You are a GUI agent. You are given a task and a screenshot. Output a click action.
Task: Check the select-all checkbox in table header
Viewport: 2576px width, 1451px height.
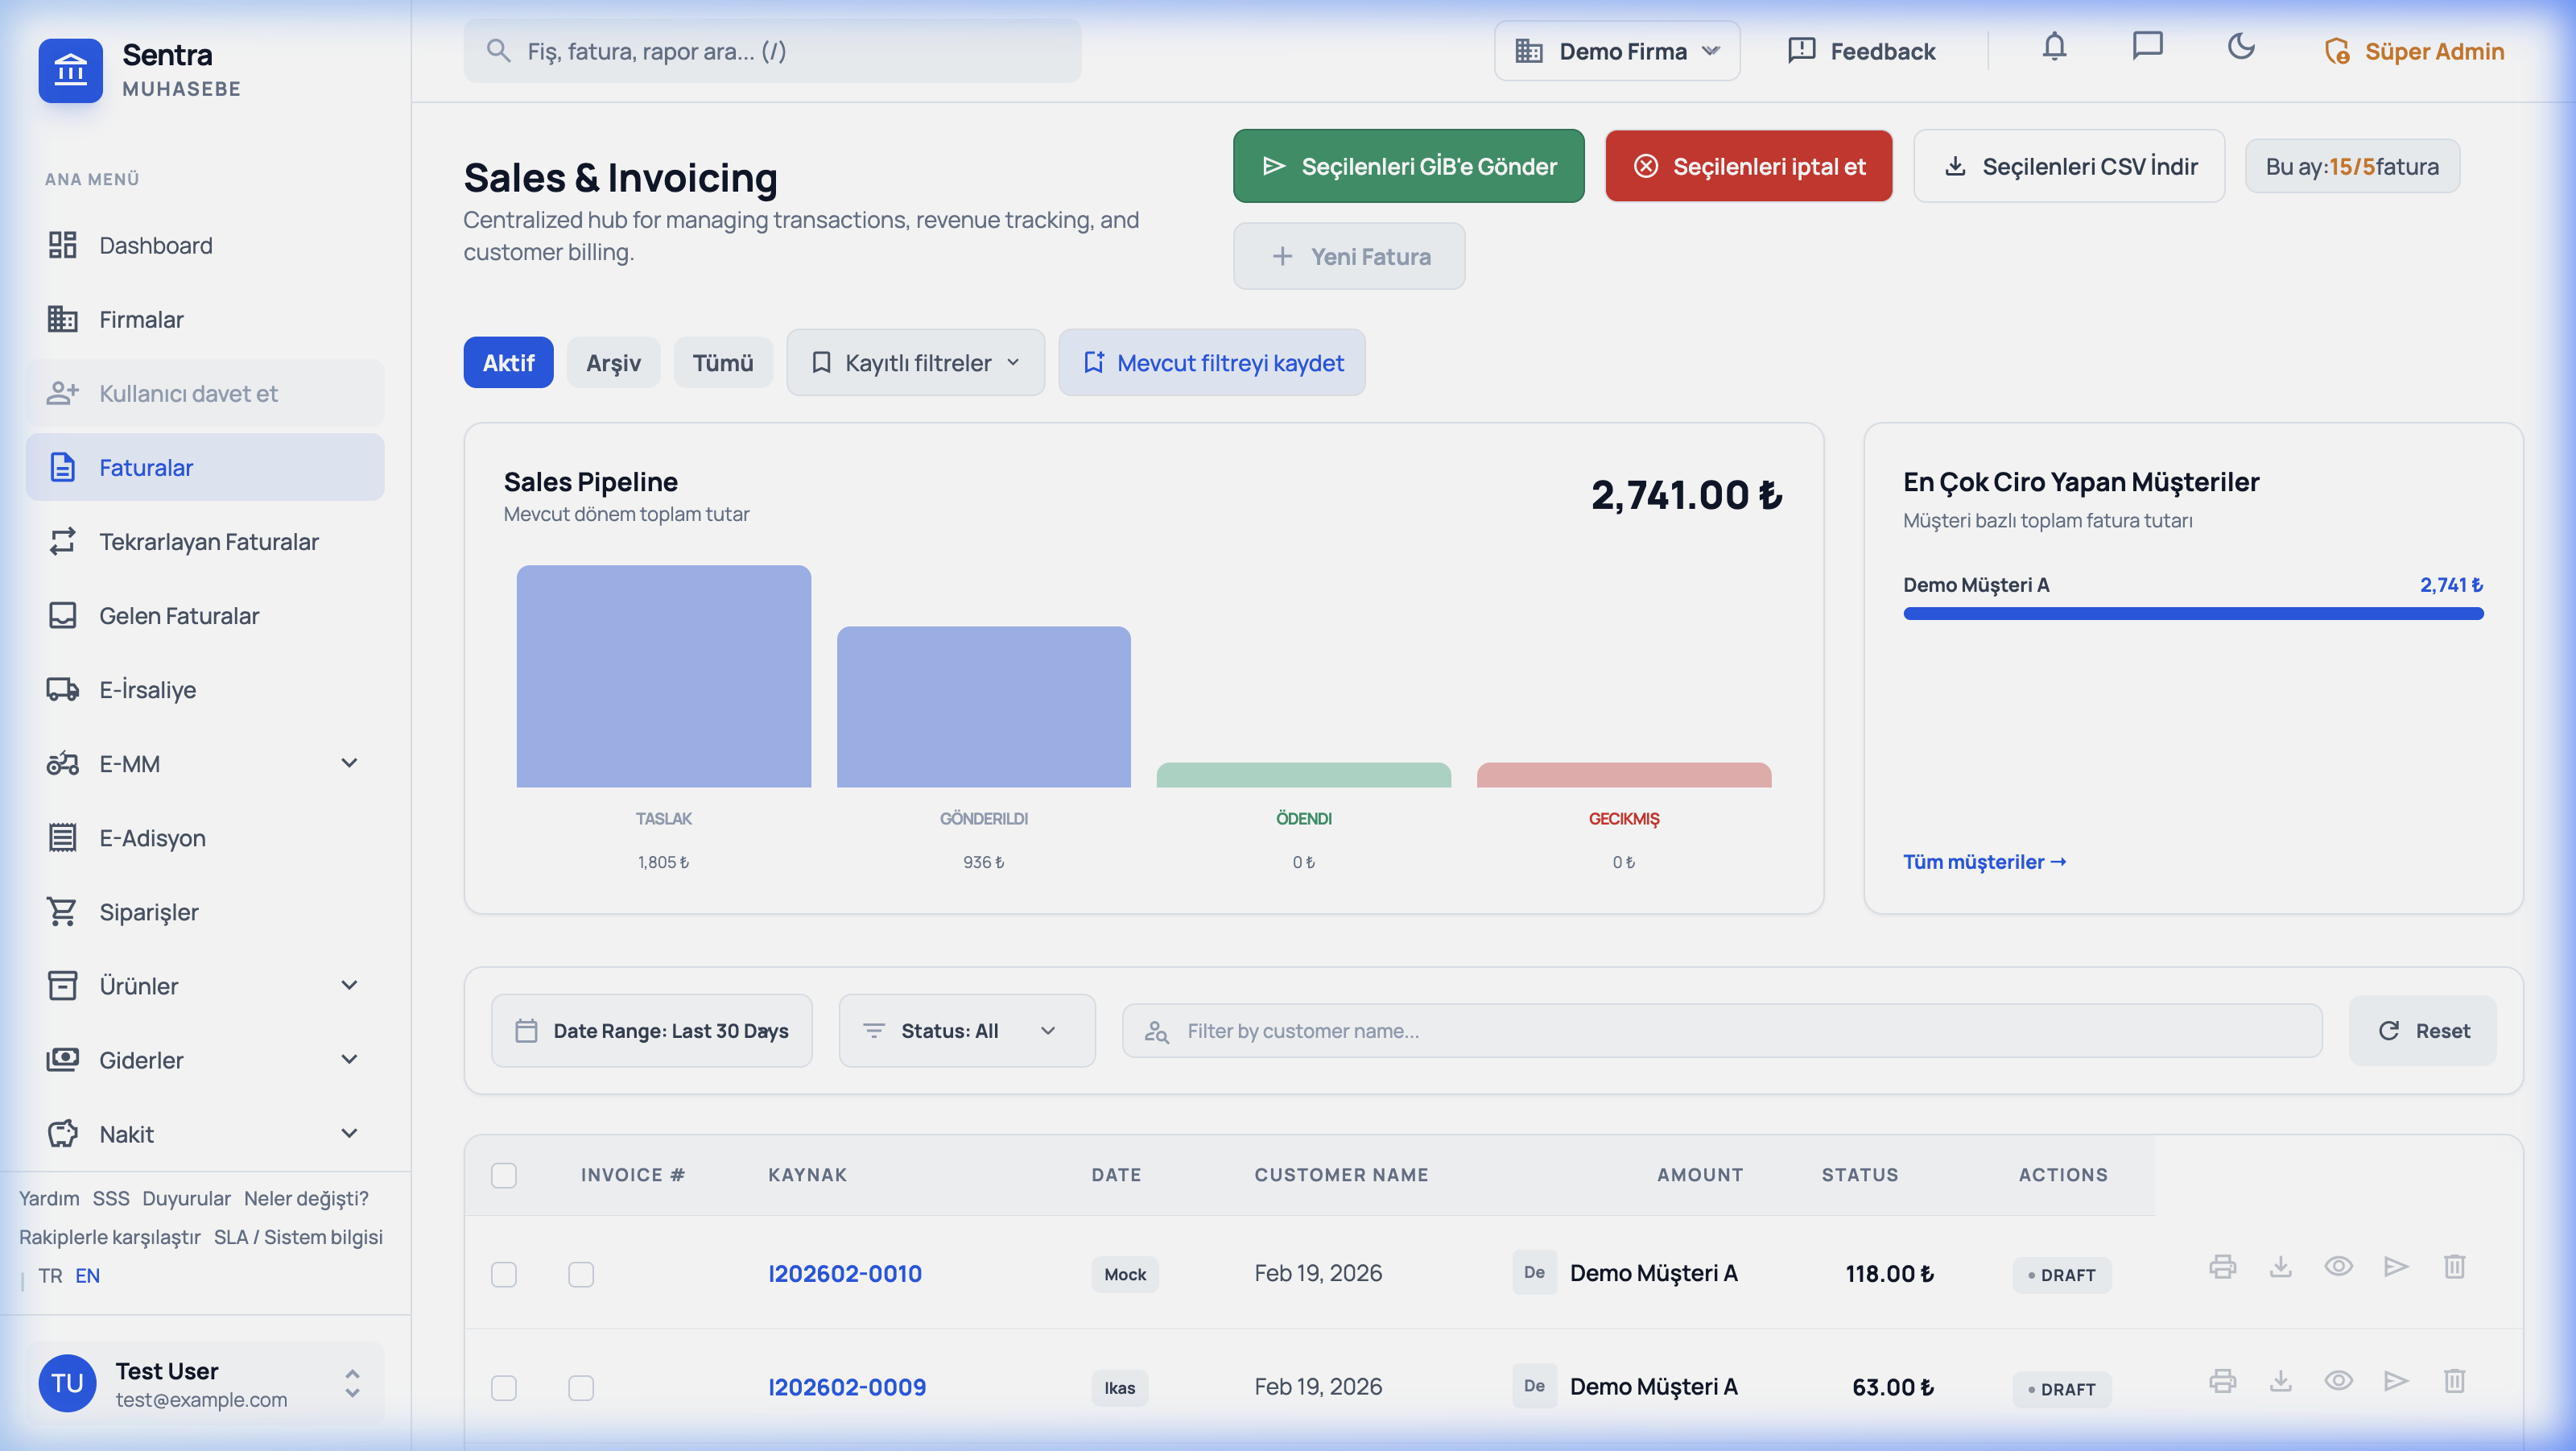pyautogui.click(x=504, y=1175)
